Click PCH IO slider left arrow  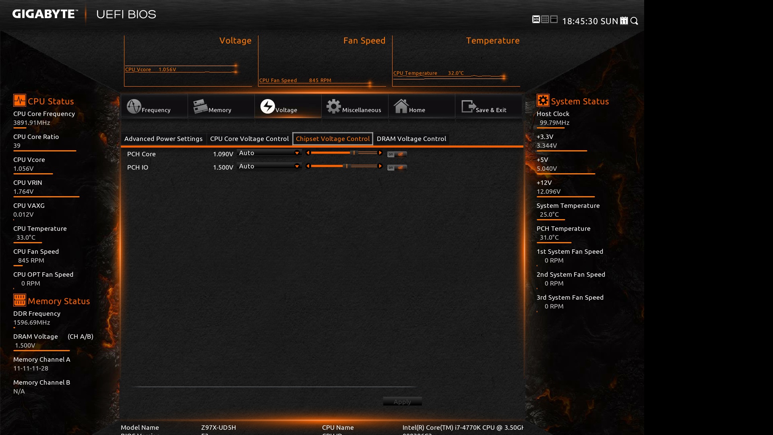[x=308, y=166]
